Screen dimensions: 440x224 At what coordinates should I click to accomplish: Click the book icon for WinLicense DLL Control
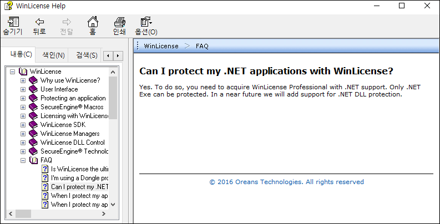point(33,142)
